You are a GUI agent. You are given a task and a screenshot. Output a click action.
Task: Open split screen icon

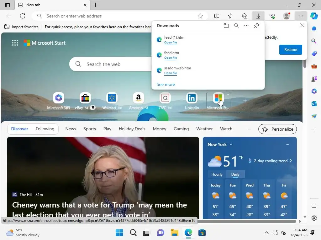point(217,16)
